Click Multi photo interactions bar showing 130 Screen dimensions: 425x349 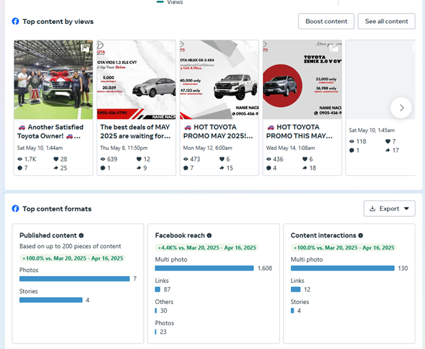(343, 268)
